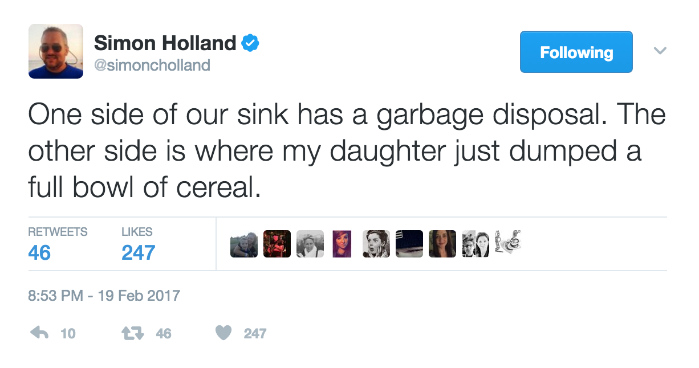Expand the tweet options chevron
The width and height of the screenshot is (699, 368).
tap(660, 51)
